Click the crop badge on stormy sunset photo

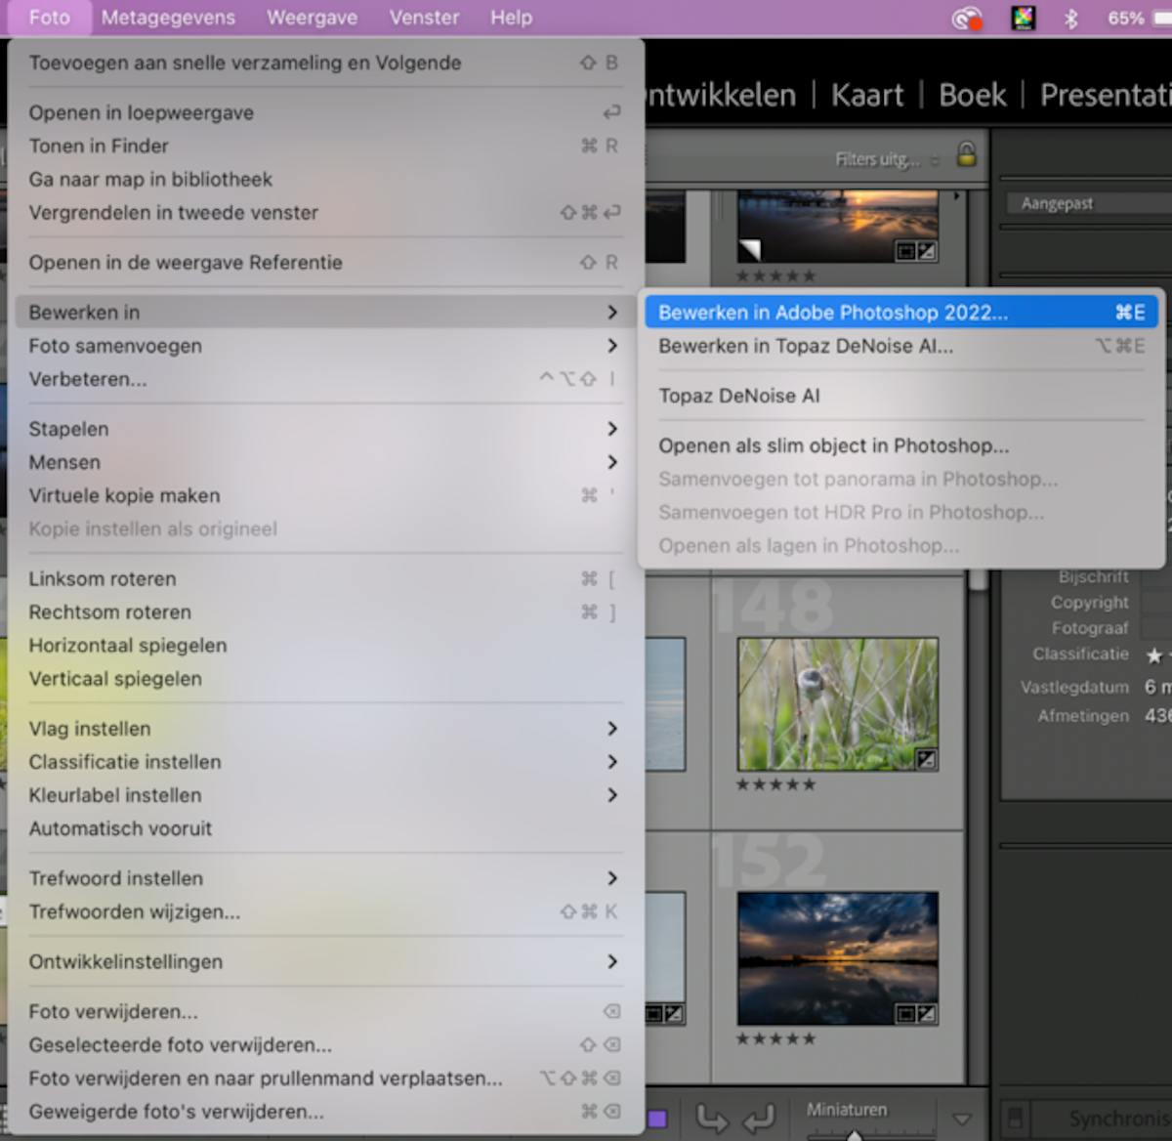pyautogui.click(x=904, y=1014)
